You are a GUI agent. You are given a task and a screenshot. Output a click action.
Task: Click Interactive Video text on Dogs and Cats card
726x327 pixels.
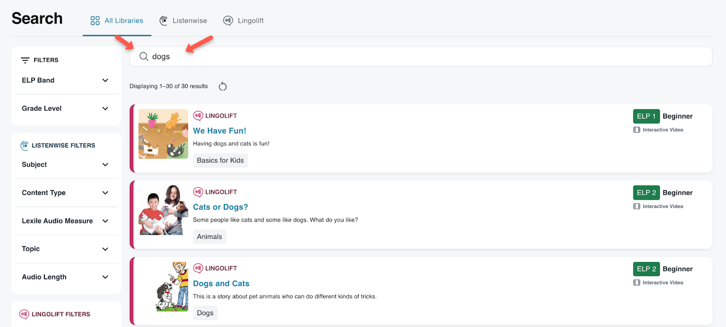pos(663,282)
